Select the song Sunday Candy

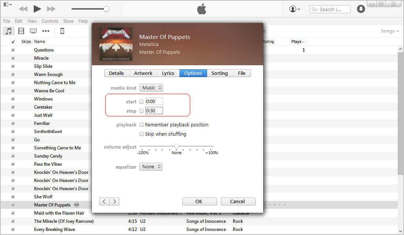click(x=48, y=156)
